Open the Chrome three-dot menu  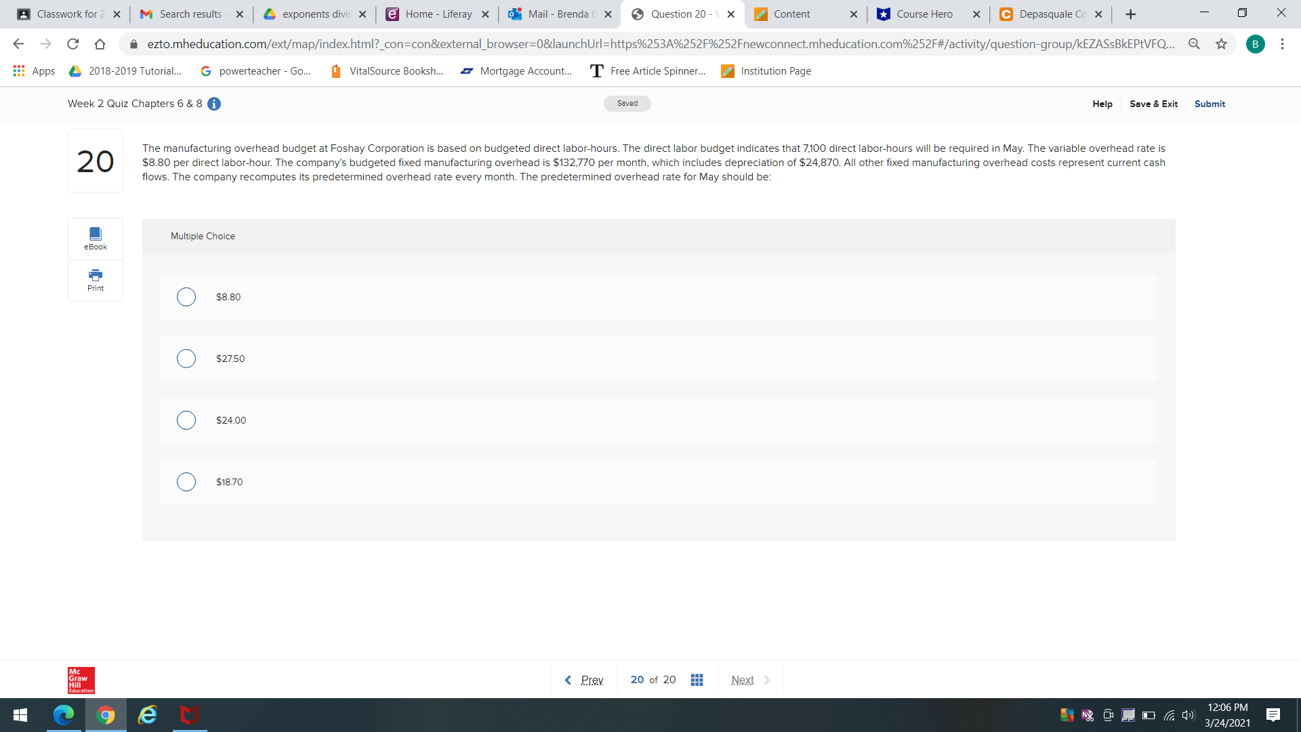point(1283,43)
